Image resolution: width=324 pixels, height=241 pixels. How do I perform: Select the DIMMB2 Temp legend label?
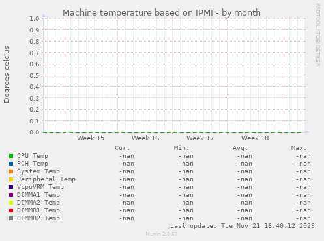pos(38,218)
